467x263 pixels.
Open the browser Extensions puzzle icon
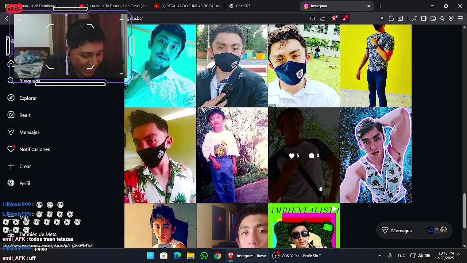[391, 18]
